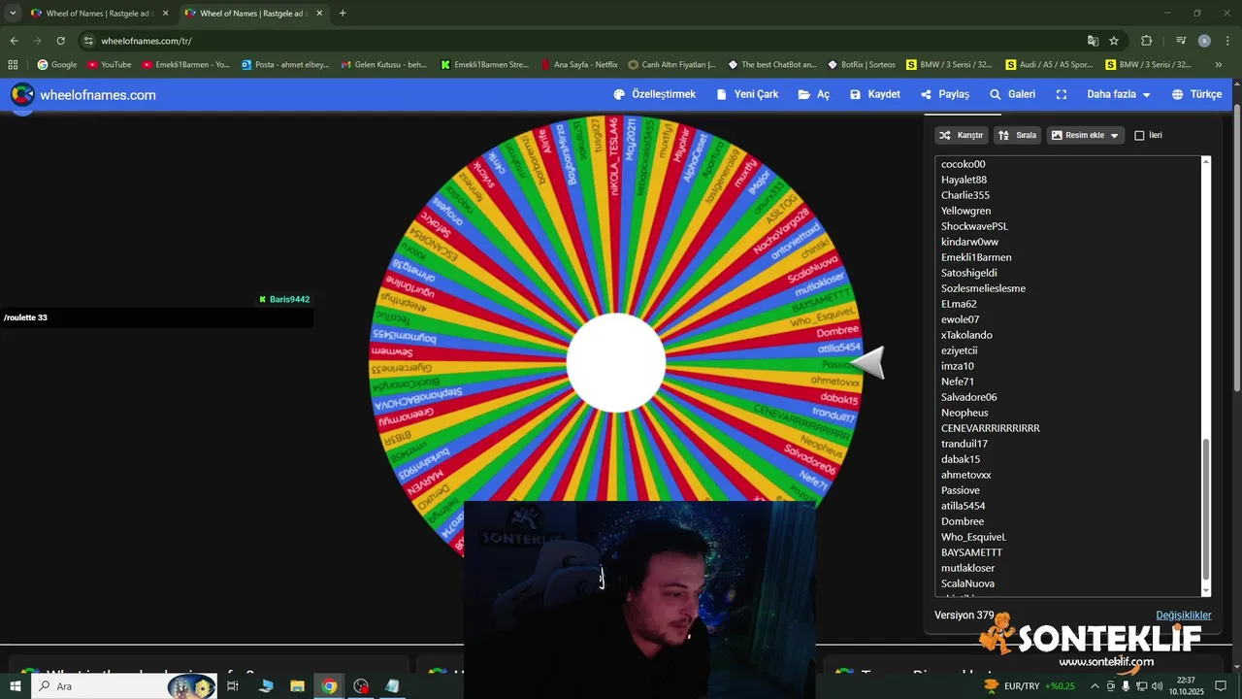Open the Değişiklikler link

(1183, 616)
